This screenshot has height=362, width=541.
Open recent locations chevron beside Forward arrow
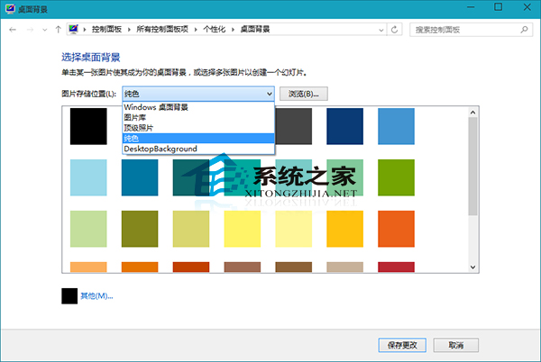(43, 30)
